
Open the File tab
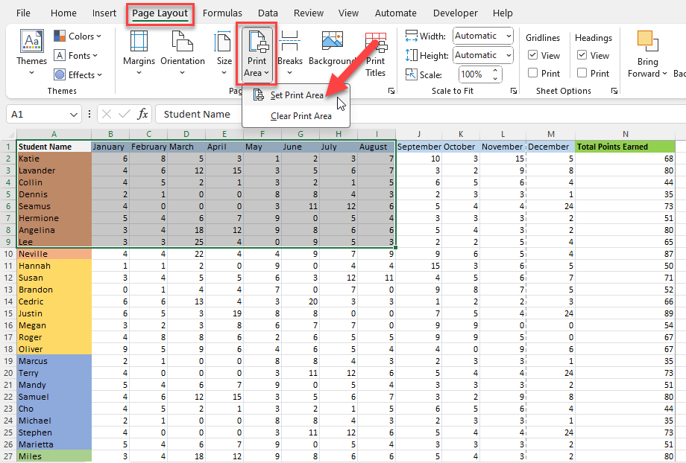click(23, 13)
